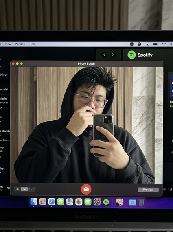Open the Window menu
This screenshot has width=173, height=232.
(x=20, y=44)
